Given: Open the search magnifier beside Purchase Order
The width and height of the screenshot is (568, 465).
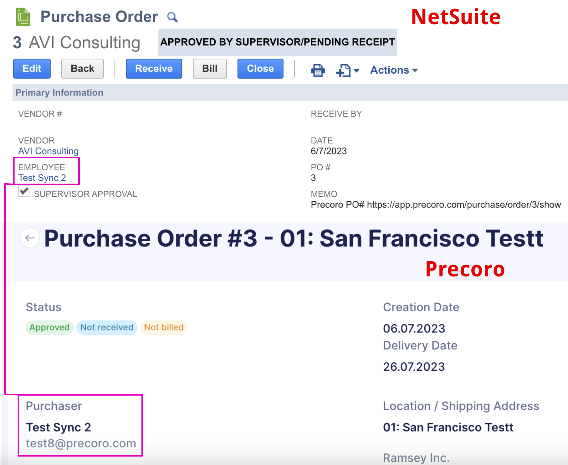Looking at the screenshot, I should coord(172,17).
